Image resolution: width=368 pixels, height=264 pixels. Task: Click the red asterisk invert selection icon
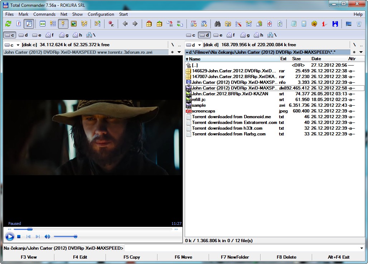(111, 24)
